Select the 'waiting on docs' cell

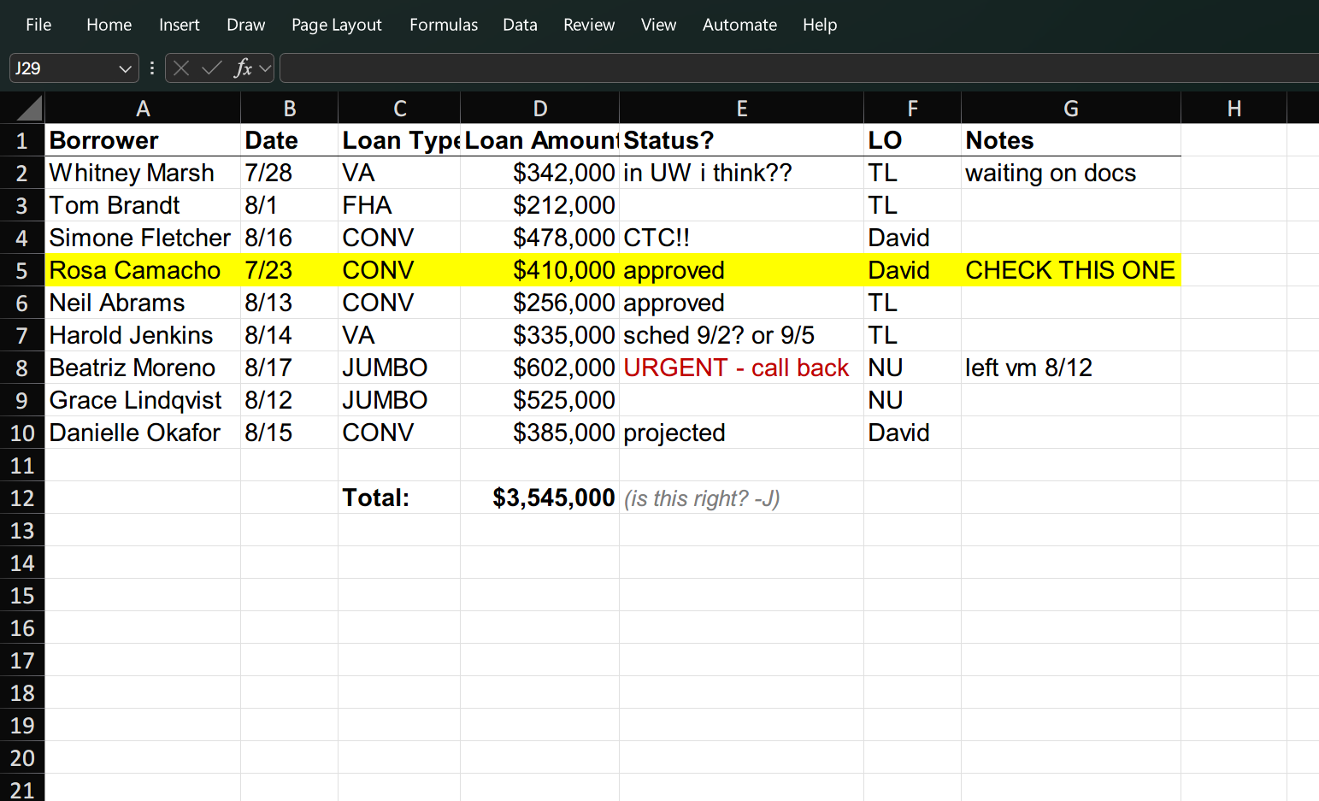coord(1071,173)
